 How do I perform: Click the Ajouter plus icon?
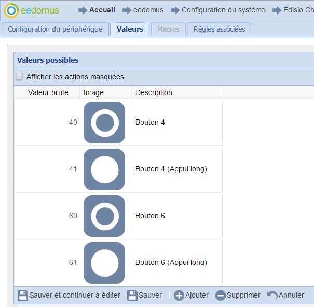pos(179,296)
